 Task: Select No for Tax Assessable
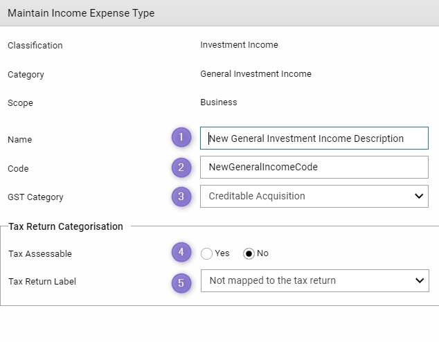click(x=249, y=253)
